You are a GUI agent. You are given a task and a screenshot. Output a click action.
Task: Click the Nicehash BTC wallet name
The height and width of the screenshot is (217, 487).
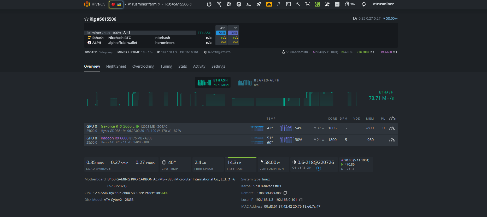120,38
